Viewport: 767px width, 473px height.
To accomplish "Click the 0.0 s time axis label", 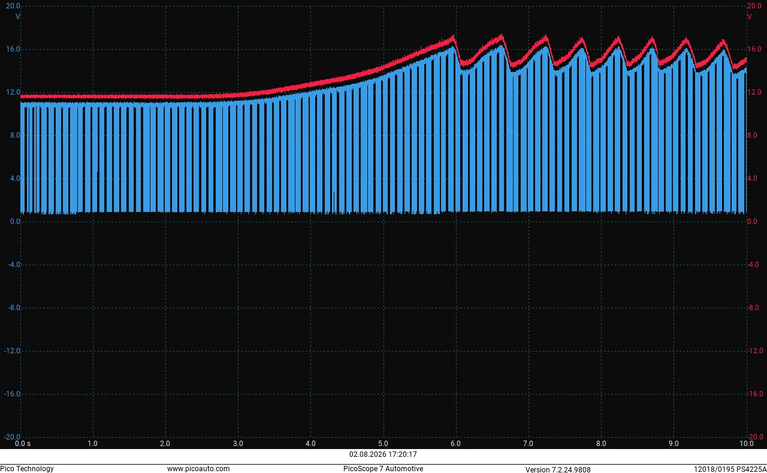I will (x=22, y=444).
